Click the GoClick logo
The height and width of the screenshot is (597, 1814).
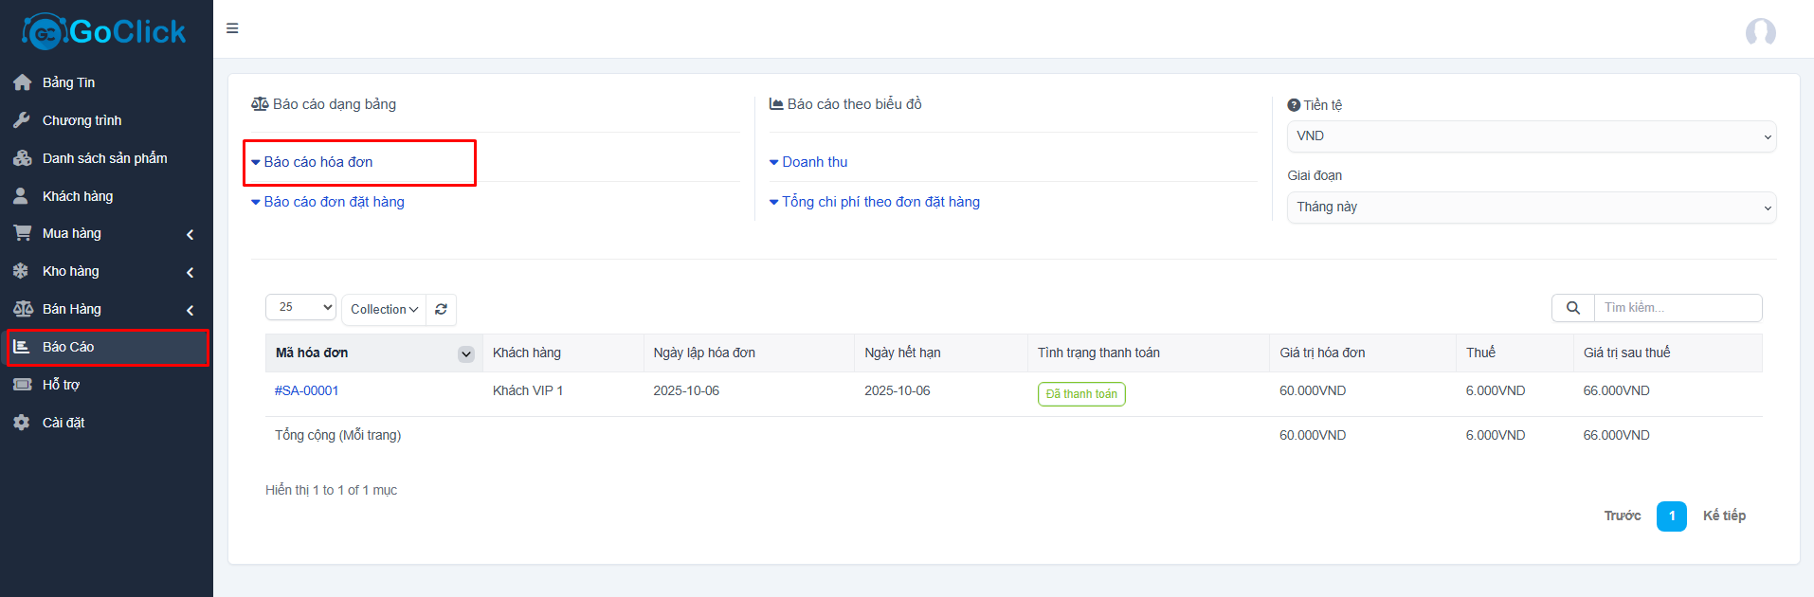105,32
